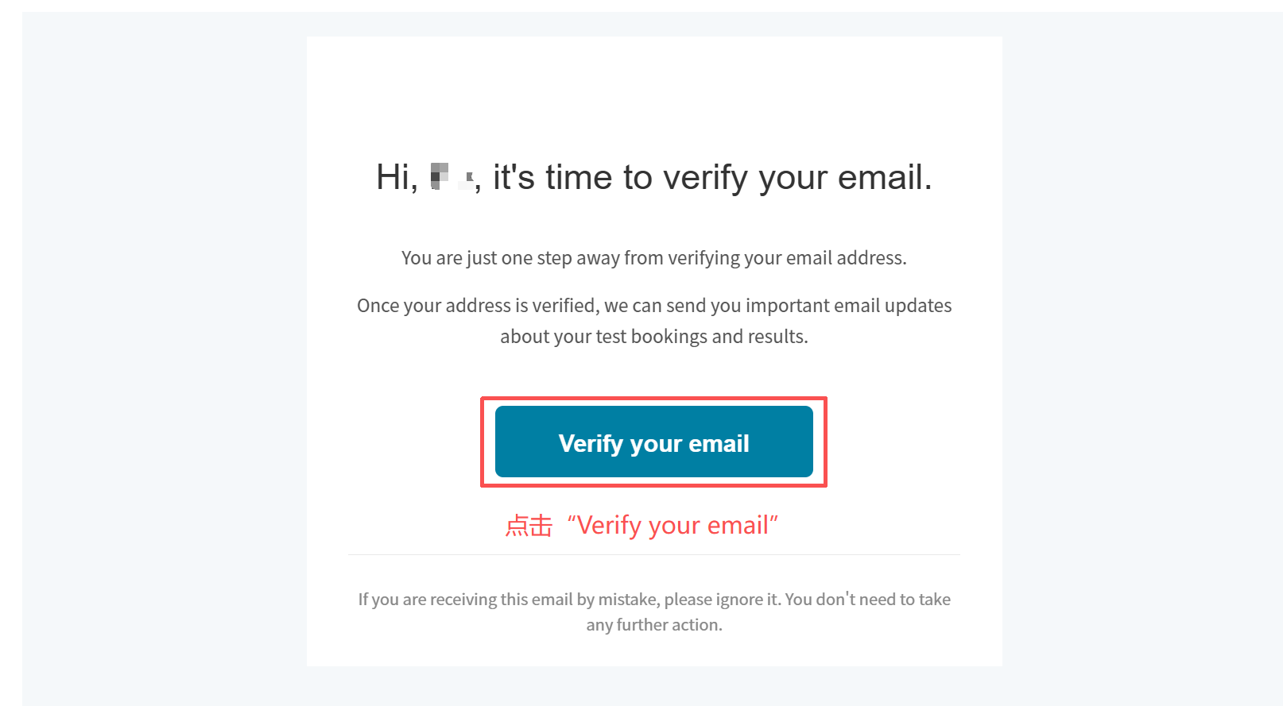Click the pixelated recipient name in the greeting
Screen dimensions: 1283x706
pos(451,177)
